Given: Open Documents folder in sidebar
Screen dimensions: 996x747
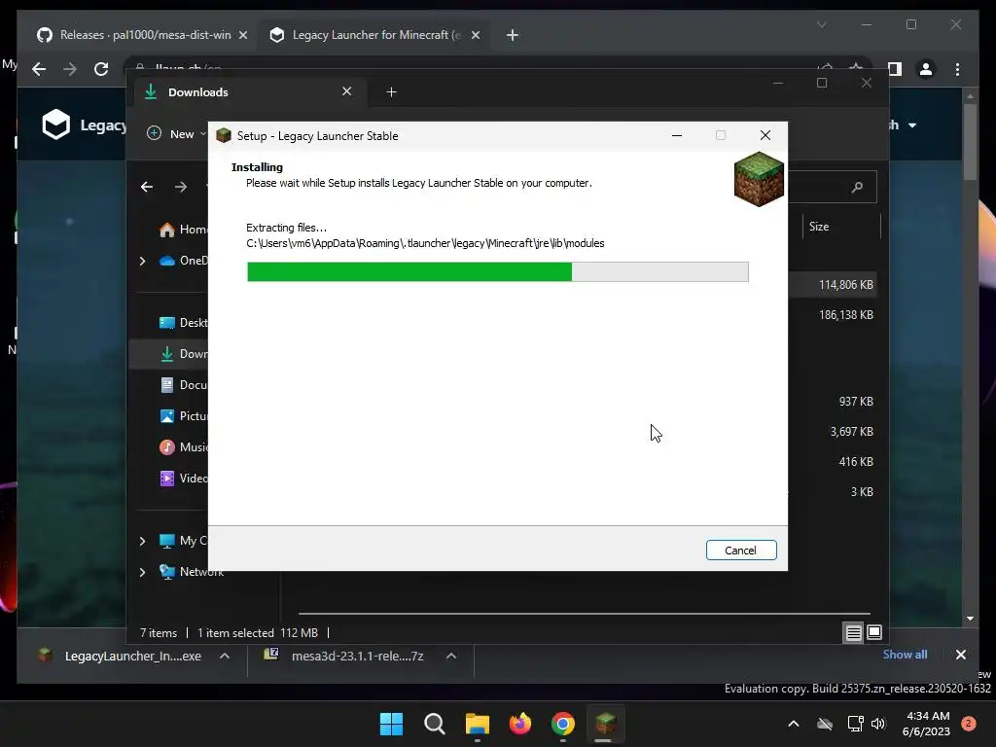Looking at the screenshot, I should [x=184, y=385].
